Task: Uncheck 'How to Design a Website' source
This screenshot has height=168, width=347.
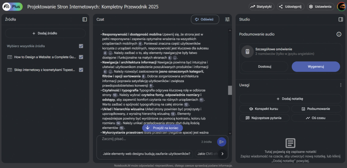Action: pos(81,57)
